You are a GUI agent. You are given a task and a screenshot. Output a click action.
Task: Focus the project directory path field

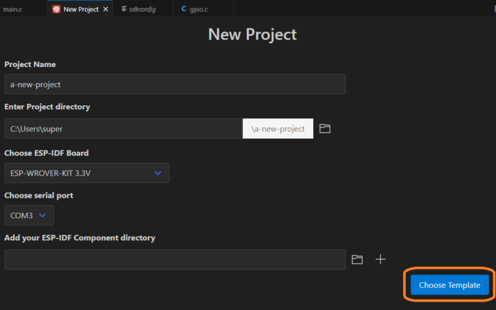pos(124,129)
